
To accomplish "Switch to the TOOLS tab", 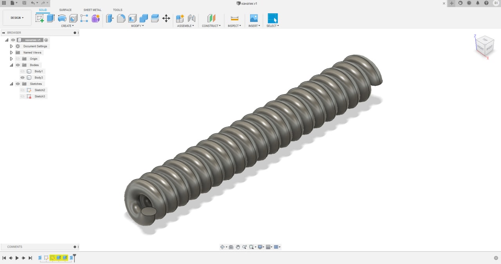I will coord(117,10).
